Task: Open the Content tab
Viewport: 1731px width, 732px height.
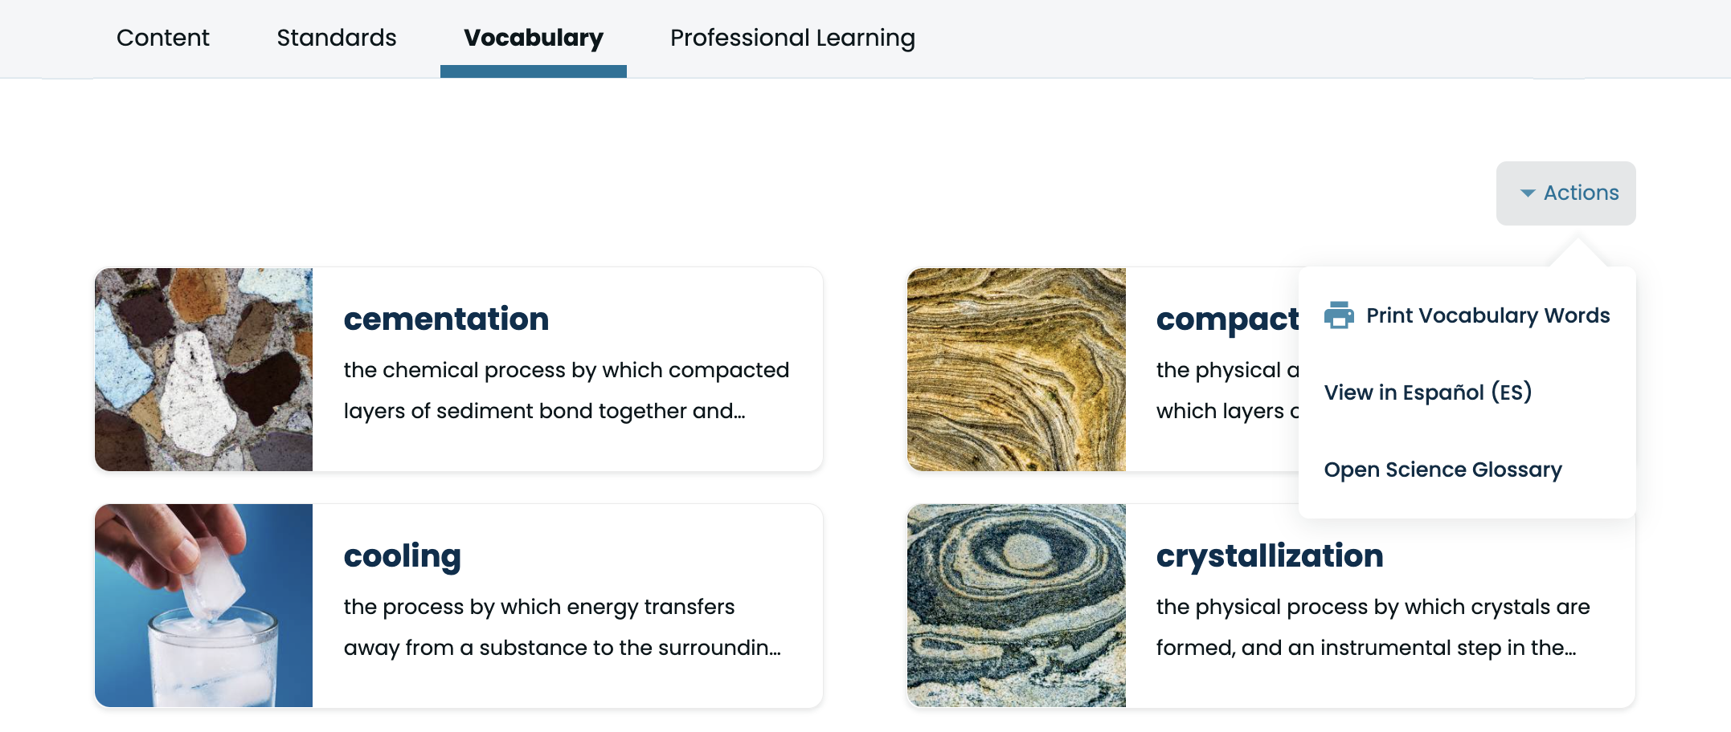Action: tap(162, 38)
